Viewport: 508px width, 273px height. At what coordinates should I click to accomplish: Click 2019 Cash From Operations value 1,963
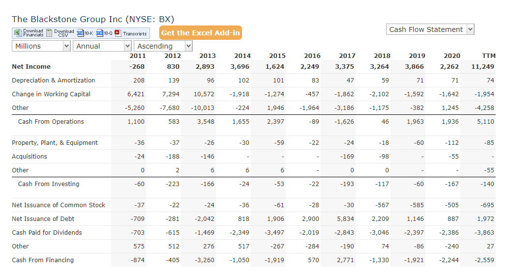416,122
